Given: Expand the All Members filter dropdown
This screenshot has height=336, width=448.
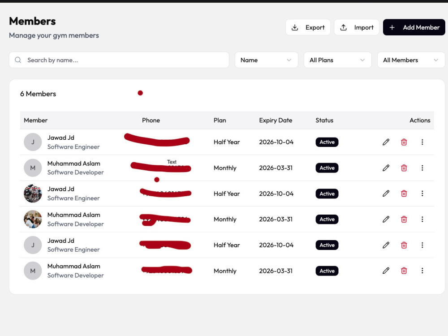Looking at the screenshot, I should coord(411,60).
